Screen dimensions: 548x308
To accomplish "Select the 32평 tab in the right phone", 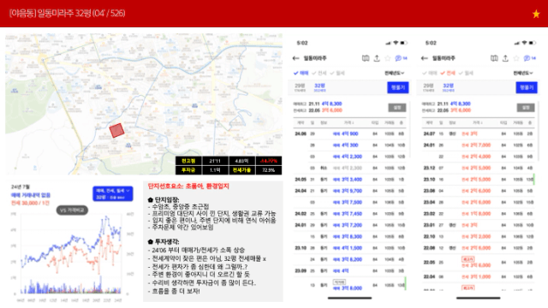I will tap(448, 87).
